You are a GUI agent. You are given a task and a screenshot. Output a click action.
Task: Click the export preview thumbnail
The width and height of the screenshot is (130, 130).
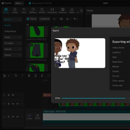(x=80, y=53)
